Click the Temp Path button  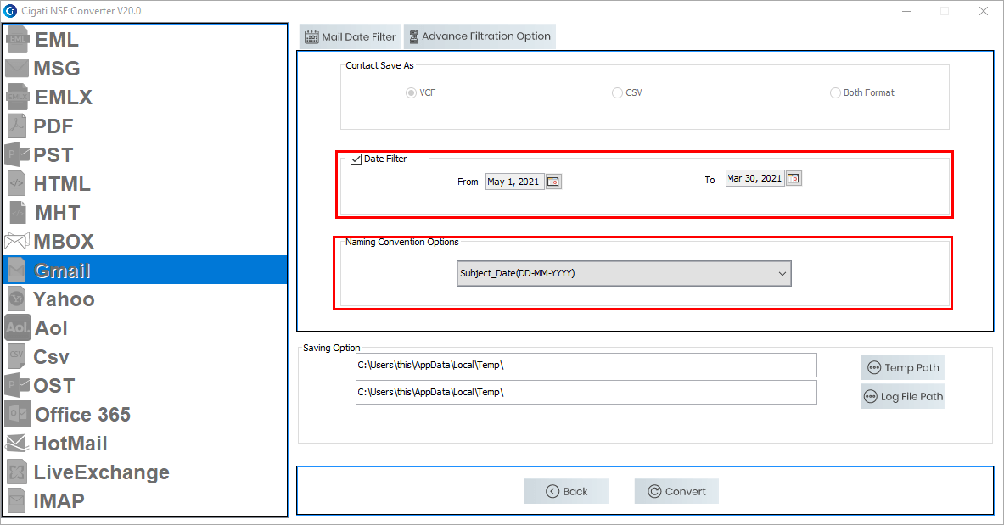[903, 367]
